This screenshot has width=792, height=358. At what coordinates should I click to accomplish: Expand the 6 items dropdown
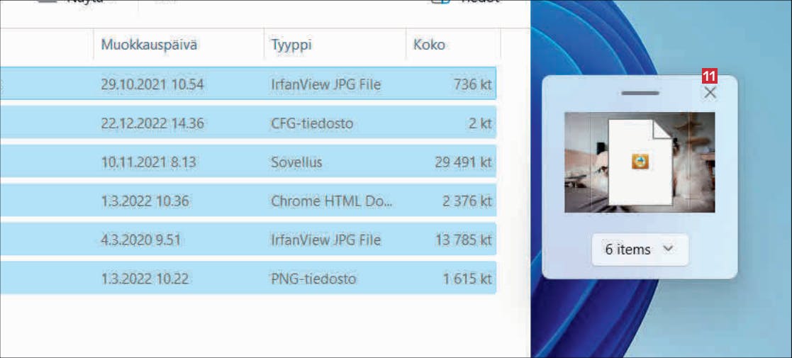[640, 250]
